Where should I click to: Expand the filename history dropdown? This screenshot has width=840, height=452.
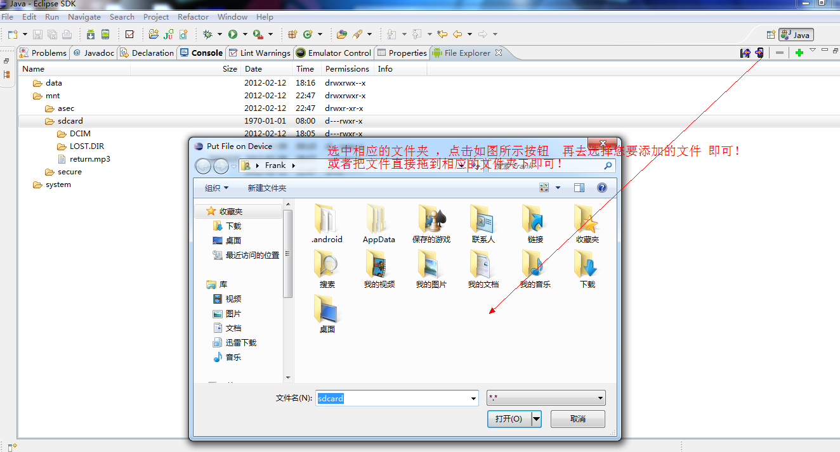pos(473,399)
